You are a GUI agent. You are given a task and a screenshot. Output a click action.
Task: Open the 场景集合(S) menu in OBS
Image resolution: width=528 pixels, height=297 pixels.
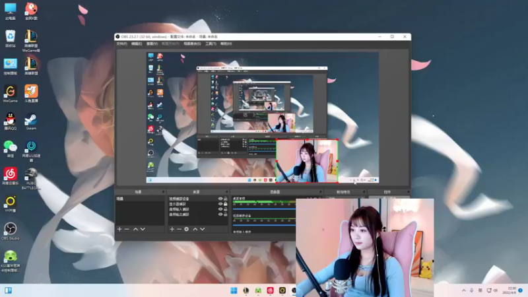pyautogui.click(x=192, y=44)
